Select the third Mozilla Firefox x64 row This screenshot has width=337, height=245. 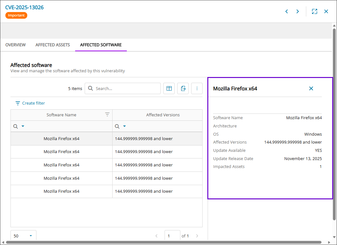[62, 165]
